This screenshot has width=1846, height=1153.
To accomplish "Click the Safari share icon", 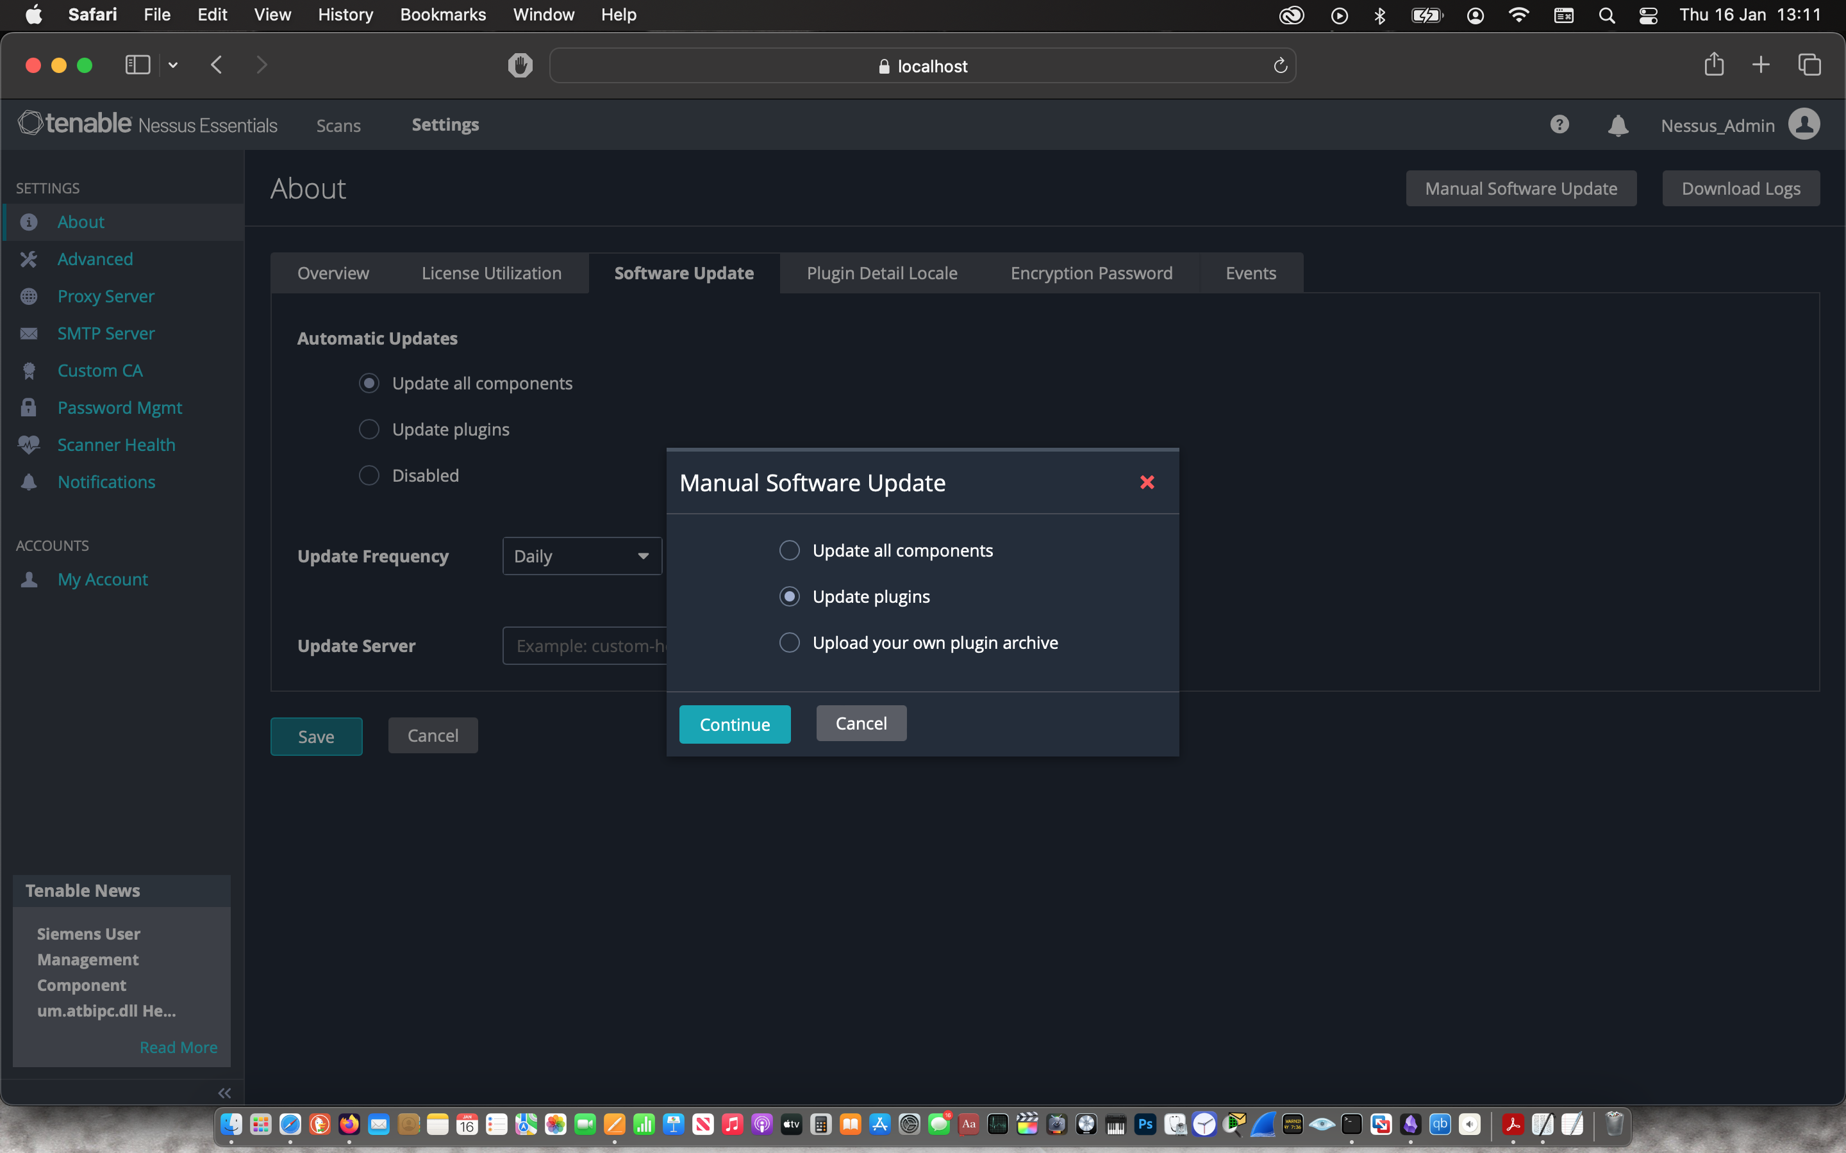I will 1713,65.
